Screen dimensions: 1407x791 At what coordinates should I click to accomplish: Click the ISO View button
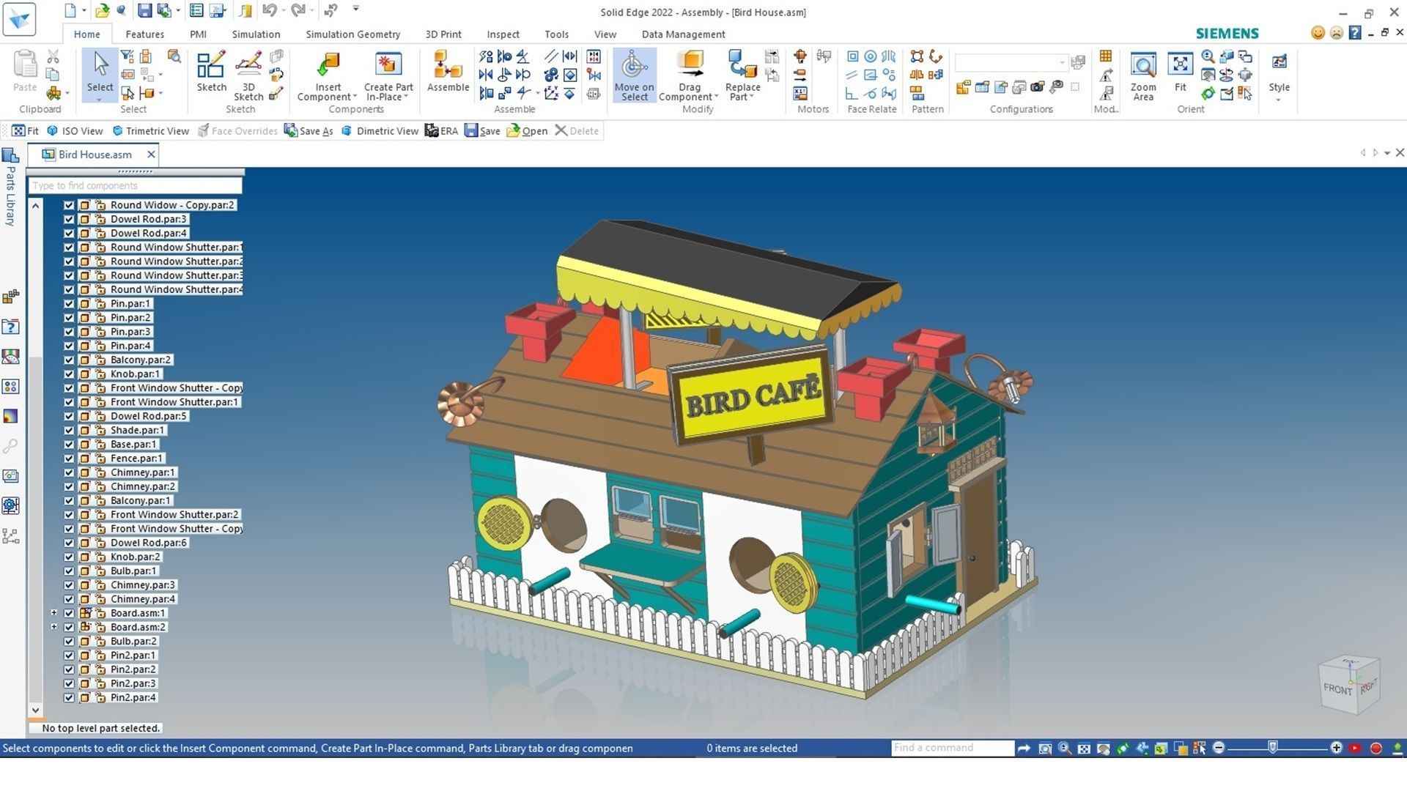click(x=75, y=130)
